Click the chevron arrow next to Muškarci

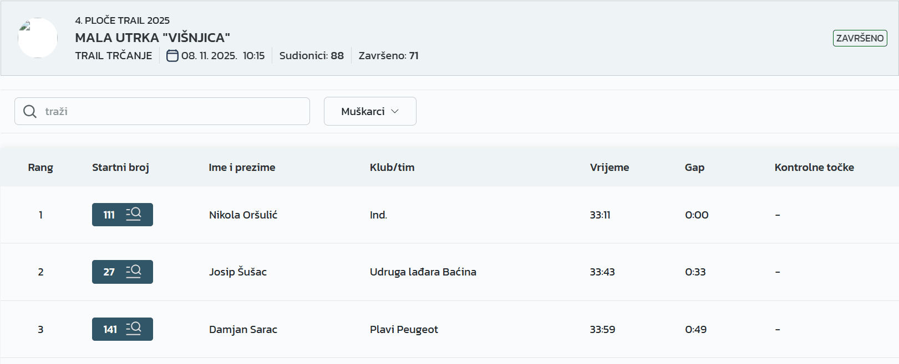395,111
